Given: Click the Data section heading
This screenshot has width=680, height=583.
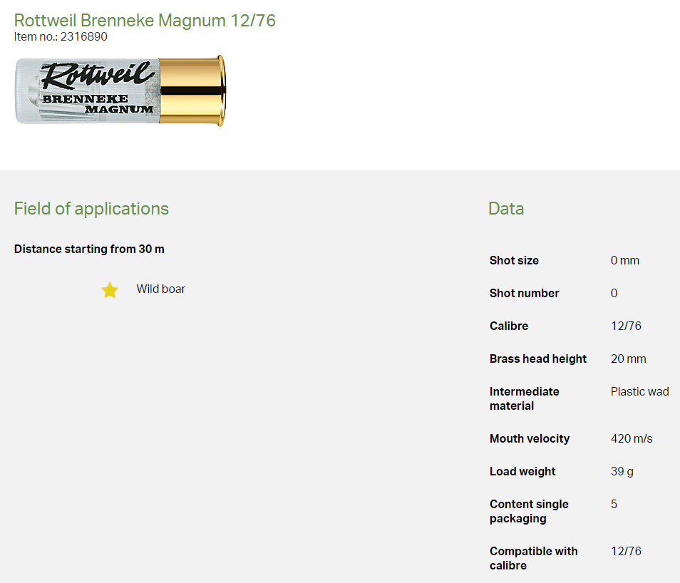Looking at the screenshot, I should pos(506,209).
